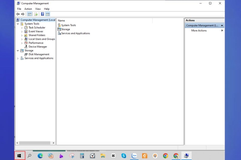This screenshot has height=160, width=241.
Task: Click the tree pane horizontal scrollbar thumb
Action: point(35,143)
